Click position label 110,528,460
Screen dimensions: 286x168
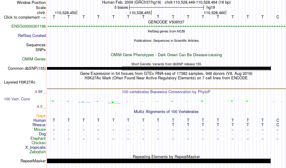pyautogui.click(x=214, y=13)
